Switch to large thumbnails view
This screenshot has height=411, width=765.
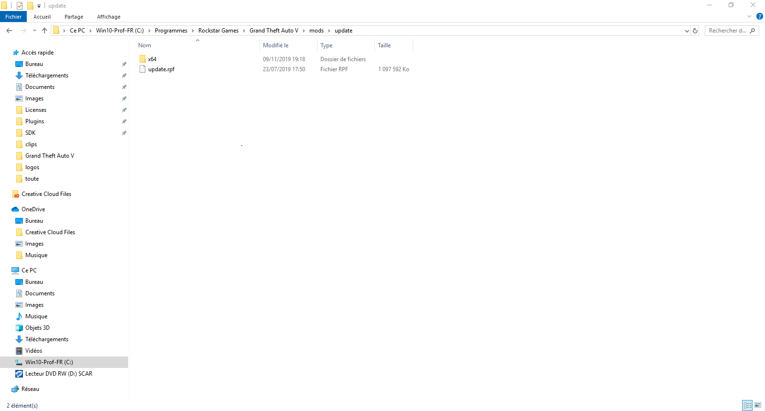(x=758, y=405)
